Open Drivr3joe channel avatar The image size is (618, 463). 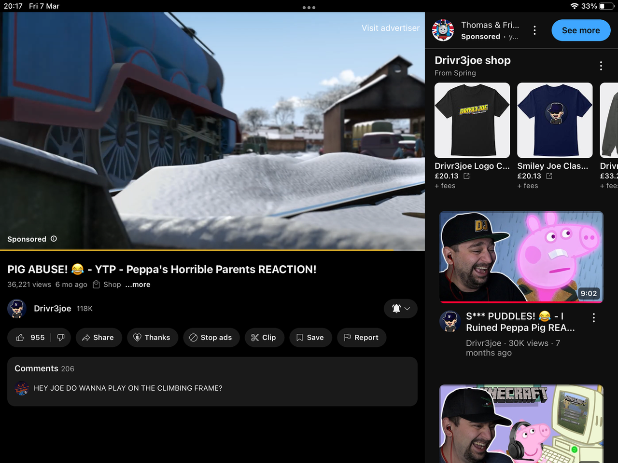17,309
